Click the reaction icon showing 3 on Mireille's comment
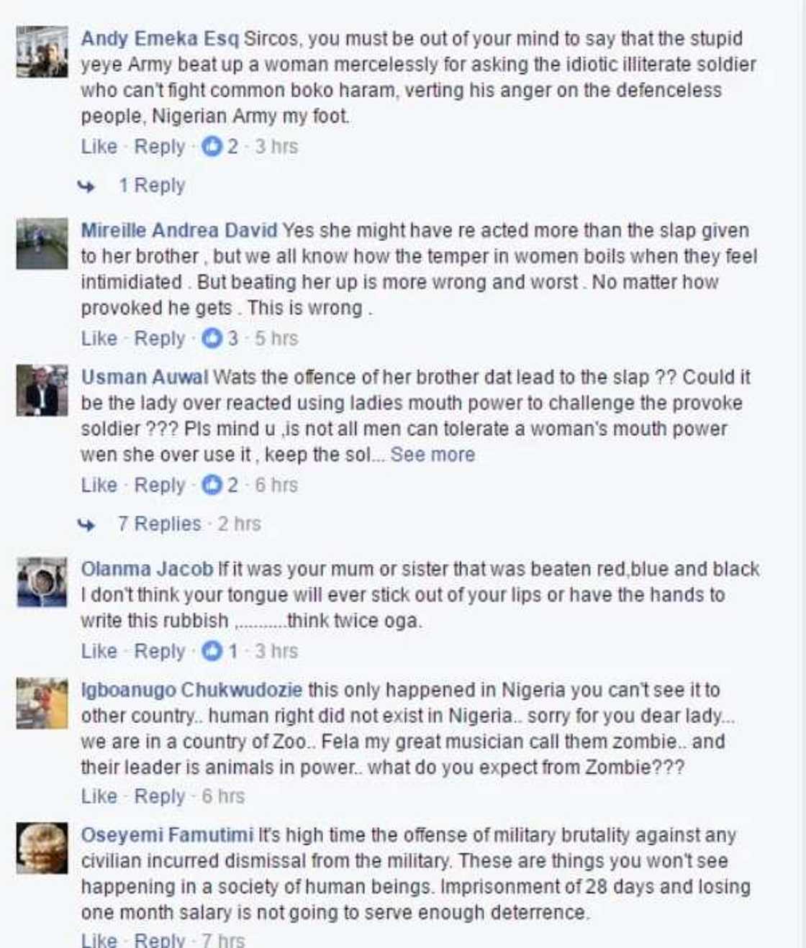Screen dimensions: 806x948 click(x=213, y=339)
